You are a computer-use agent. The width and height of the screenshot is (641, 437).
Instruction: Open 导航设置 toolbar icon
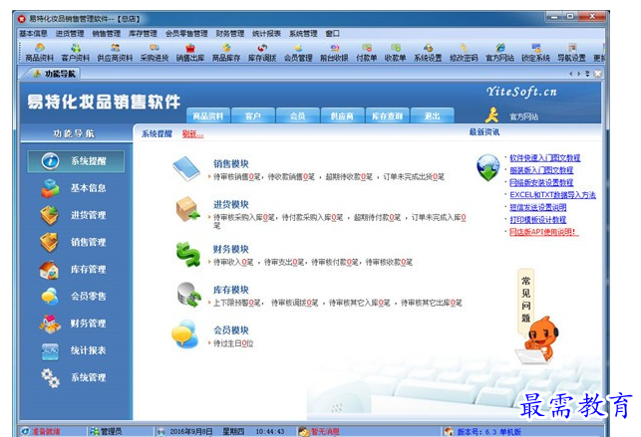click(572, 53)
